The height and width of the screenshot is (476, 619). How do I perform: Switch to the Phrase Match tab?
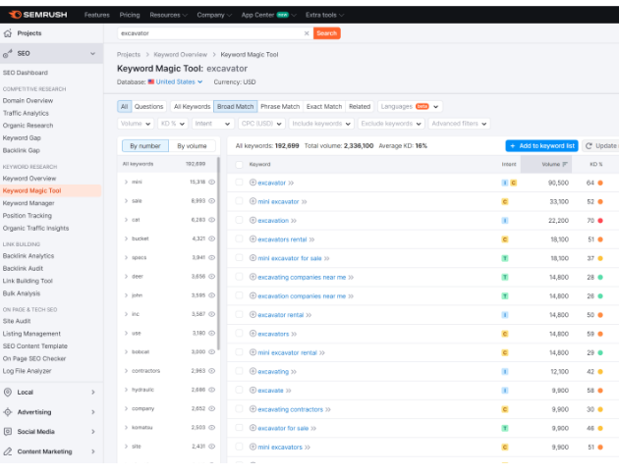(x=280, y=106)
